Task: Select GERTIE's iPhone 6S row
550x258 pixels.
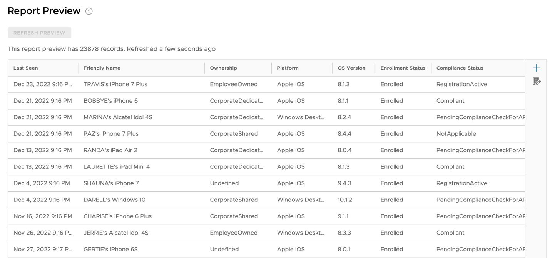Action: pyautogui.click(x=110, y=249)
